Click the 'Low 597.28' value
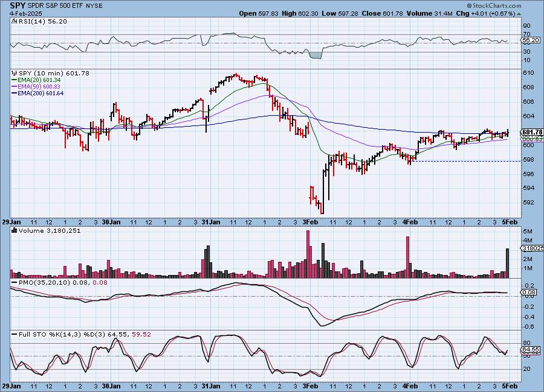 pos(340,13)
